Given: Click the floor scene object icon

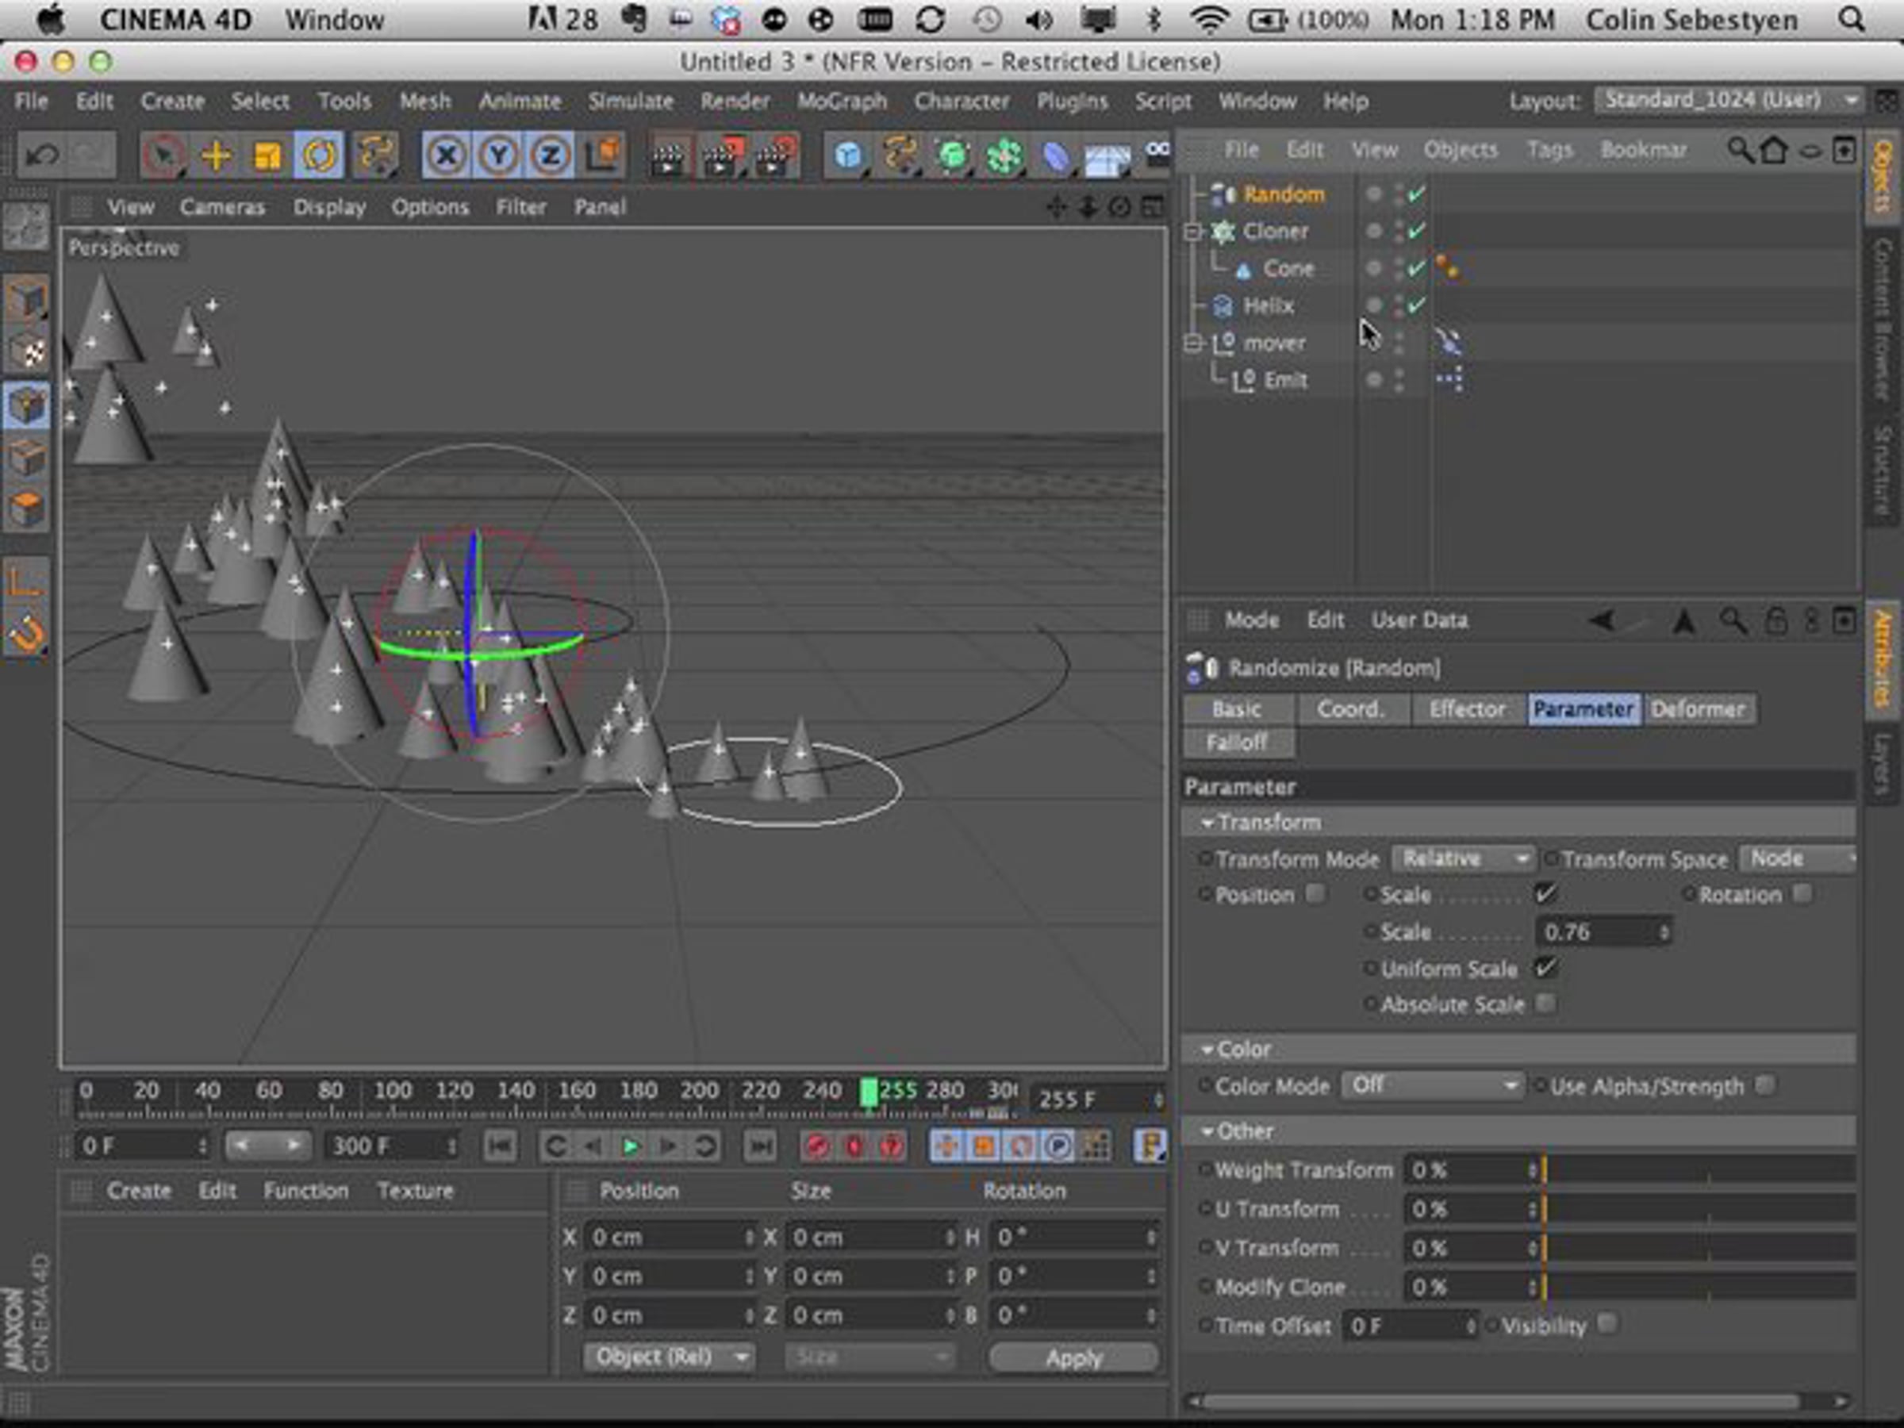Looking at the screenshot, I should coord(1107,158).
